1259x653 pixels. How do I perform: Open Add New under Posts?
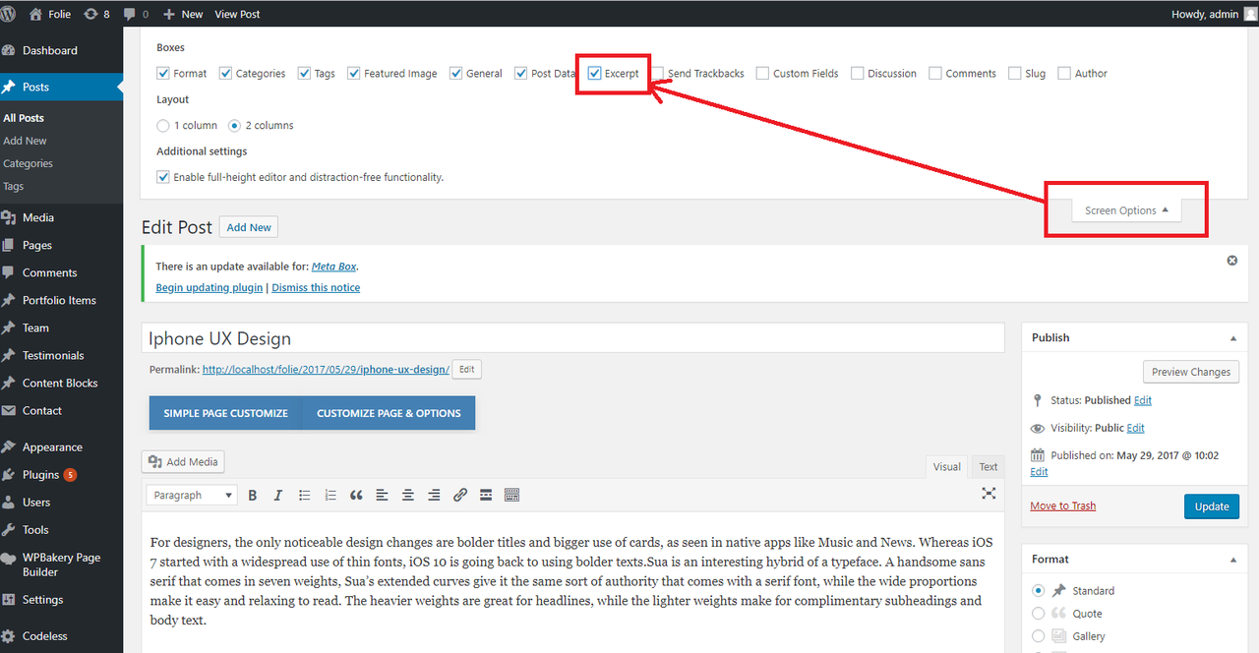25,141
